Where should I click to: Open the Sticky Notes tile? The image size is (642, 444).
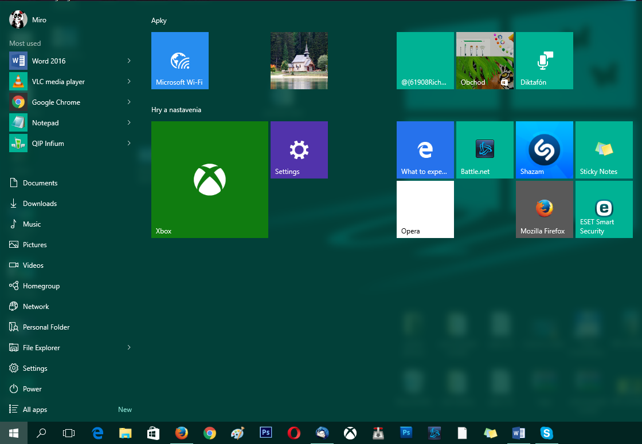pos(604,150)
